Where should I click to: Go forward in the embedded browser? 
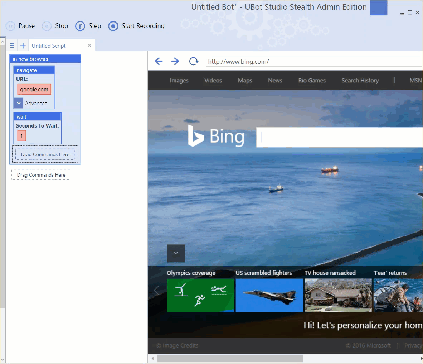(x=175, y=61)
